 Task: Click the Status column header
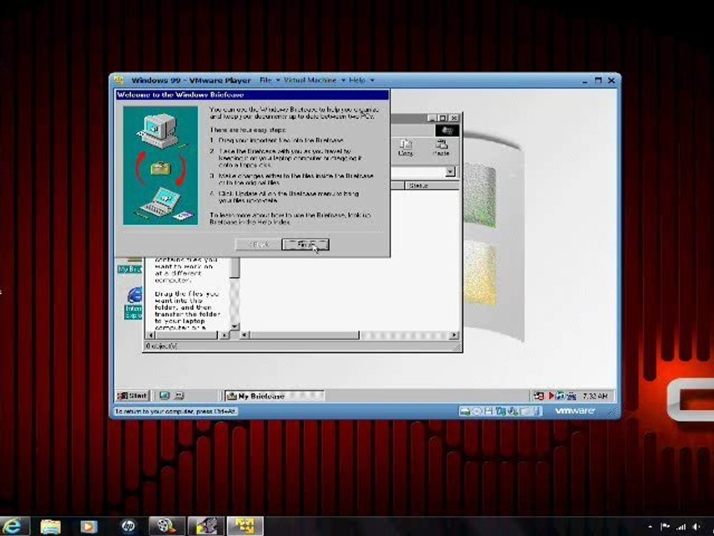coord(431,185)
